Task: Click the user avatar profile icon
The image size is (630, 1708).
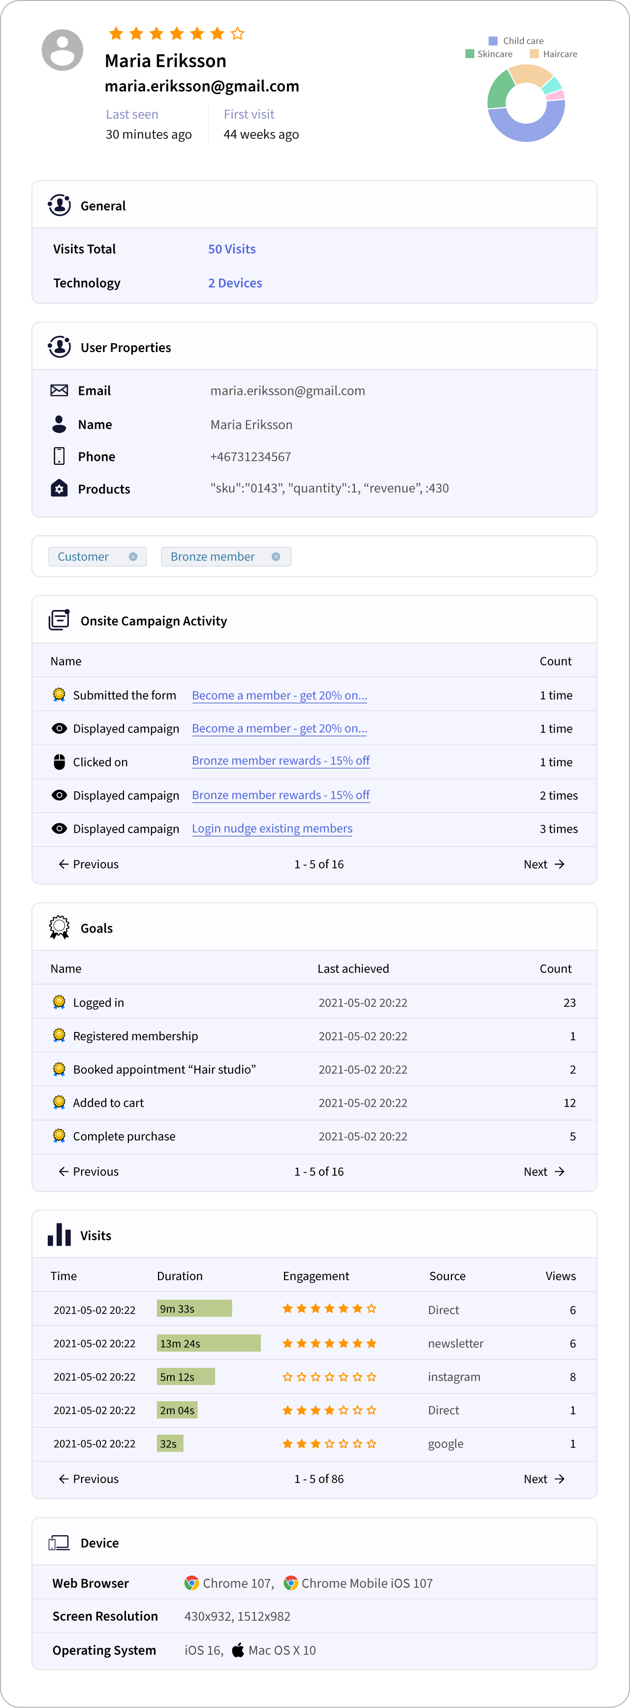Action: tap(63, 50)
